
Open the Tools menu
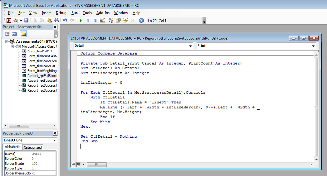[x=87, y=13]
